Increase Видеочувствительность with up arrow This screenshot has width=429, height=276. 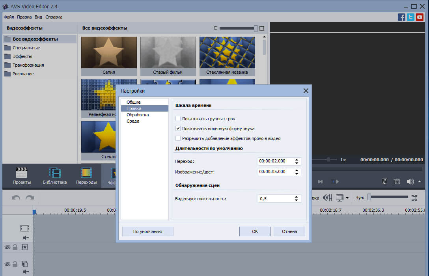tap(296, 197)
